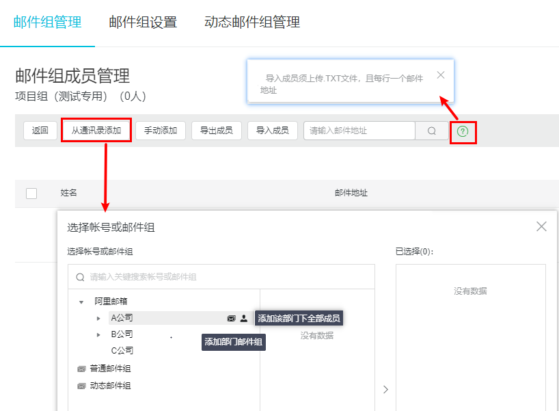Collapse the 阿里邮箱 tree node
559x411 pixels.
pyautogui.click(x=81, y=302)
